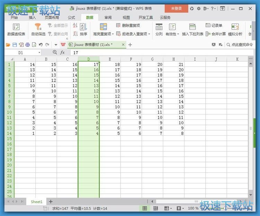The width and height of the screenshot is (260, 216).
Task: Open the Sort (排序) dialog
Action: (x=84, y=29)
